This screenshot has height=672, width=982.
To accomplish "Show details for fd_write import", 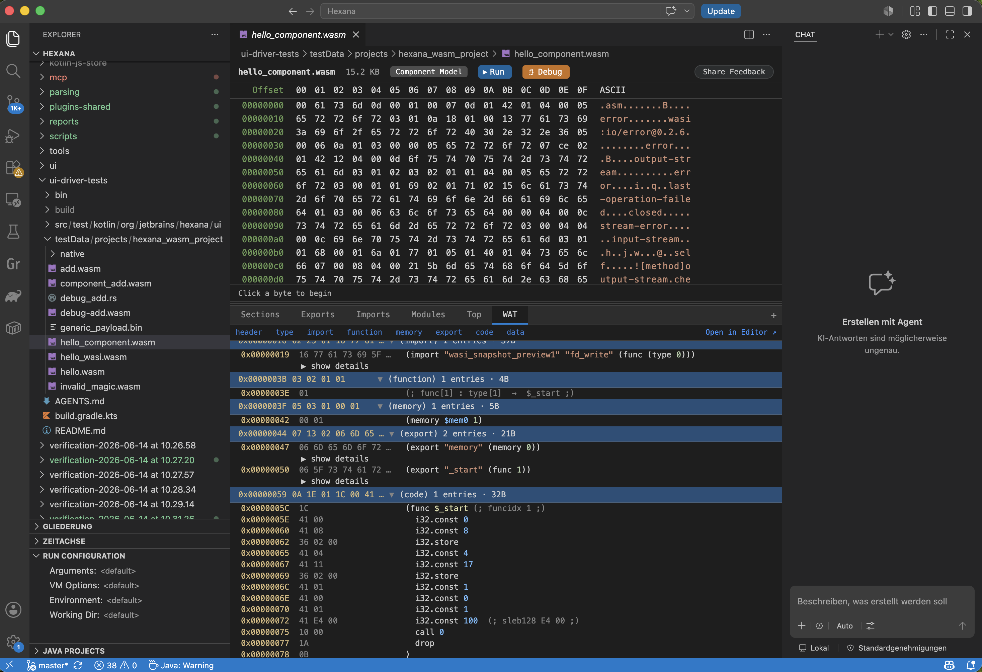I will (335, 366).
